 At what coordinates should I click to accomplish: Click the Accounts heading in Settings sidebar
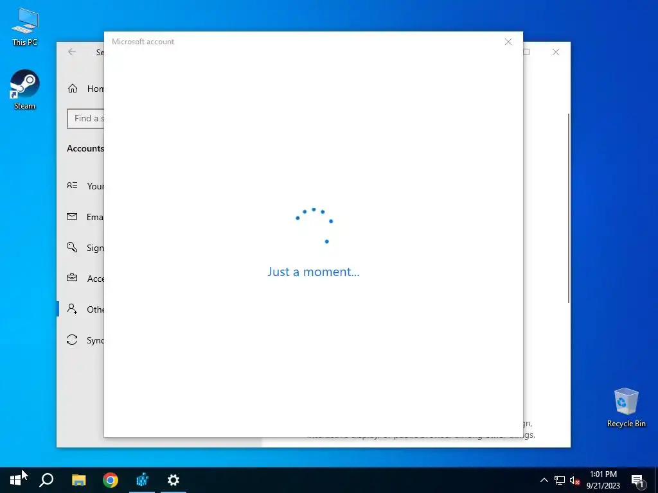tap(85, 148)
